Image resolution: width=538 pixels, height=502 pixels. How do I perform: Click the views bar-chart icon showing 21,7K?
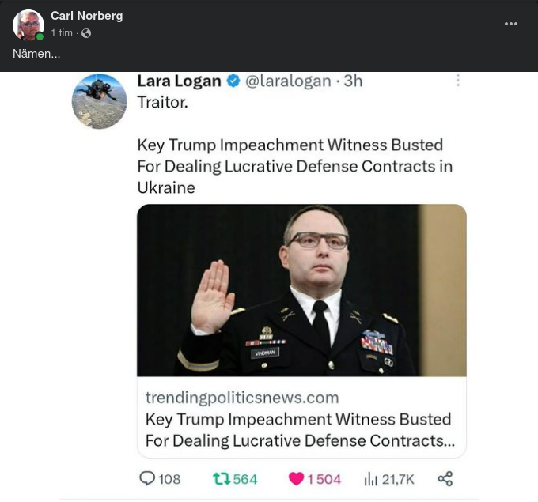(370, 478)
